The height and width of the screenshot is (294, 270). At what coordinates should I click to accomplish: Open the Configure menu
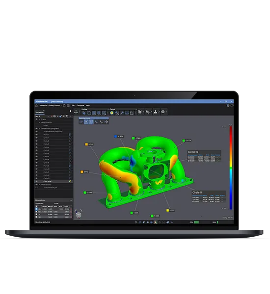(x=80, y=105)
